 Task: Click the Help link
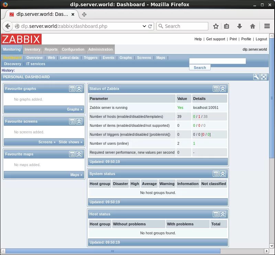[x=198, y=39]
